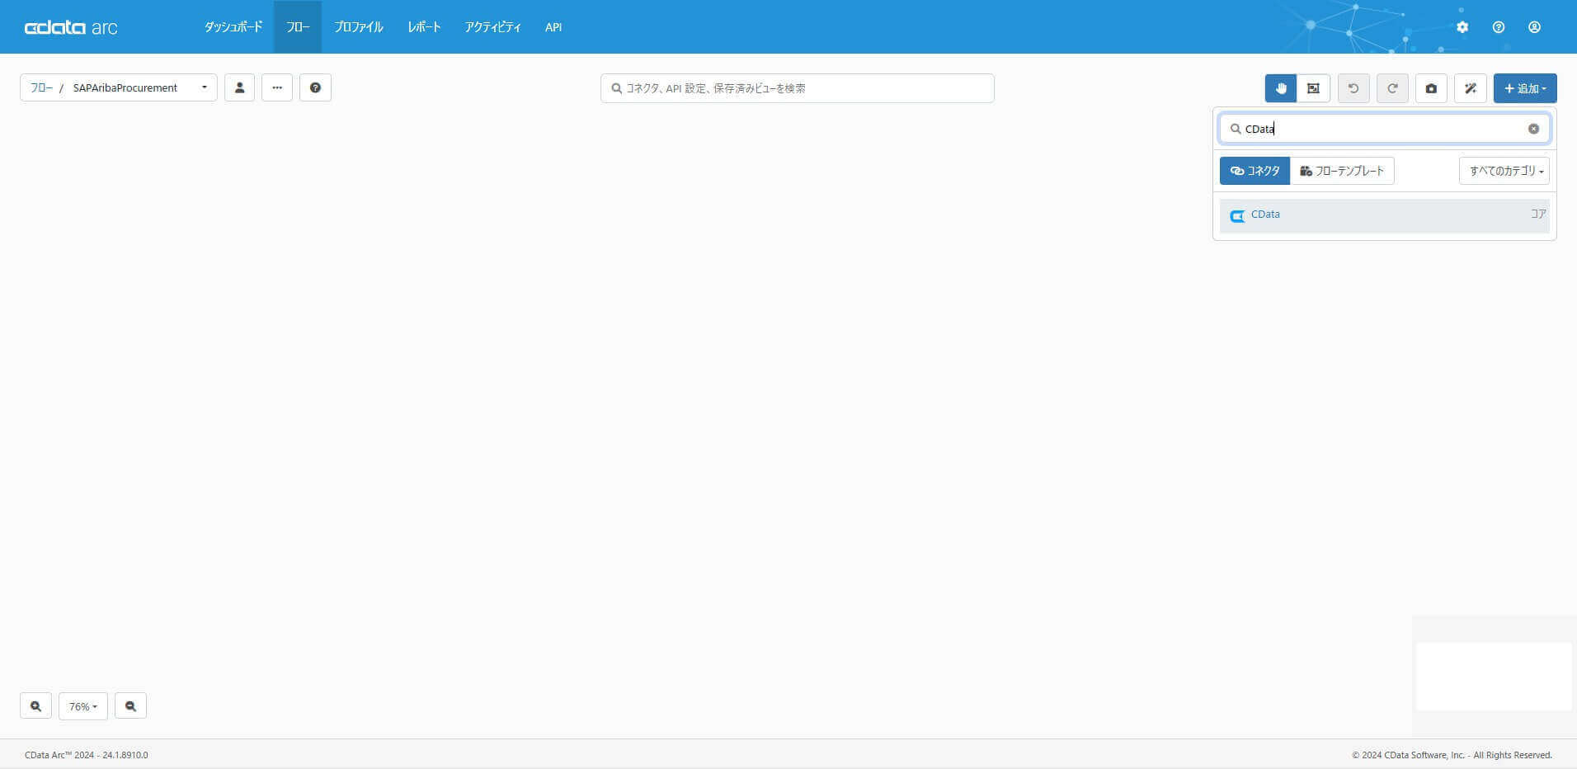The height and width of the screenshot is (769, 1577).
Task: Open the 追加 add dropdown
Action: coord(1525,88)
